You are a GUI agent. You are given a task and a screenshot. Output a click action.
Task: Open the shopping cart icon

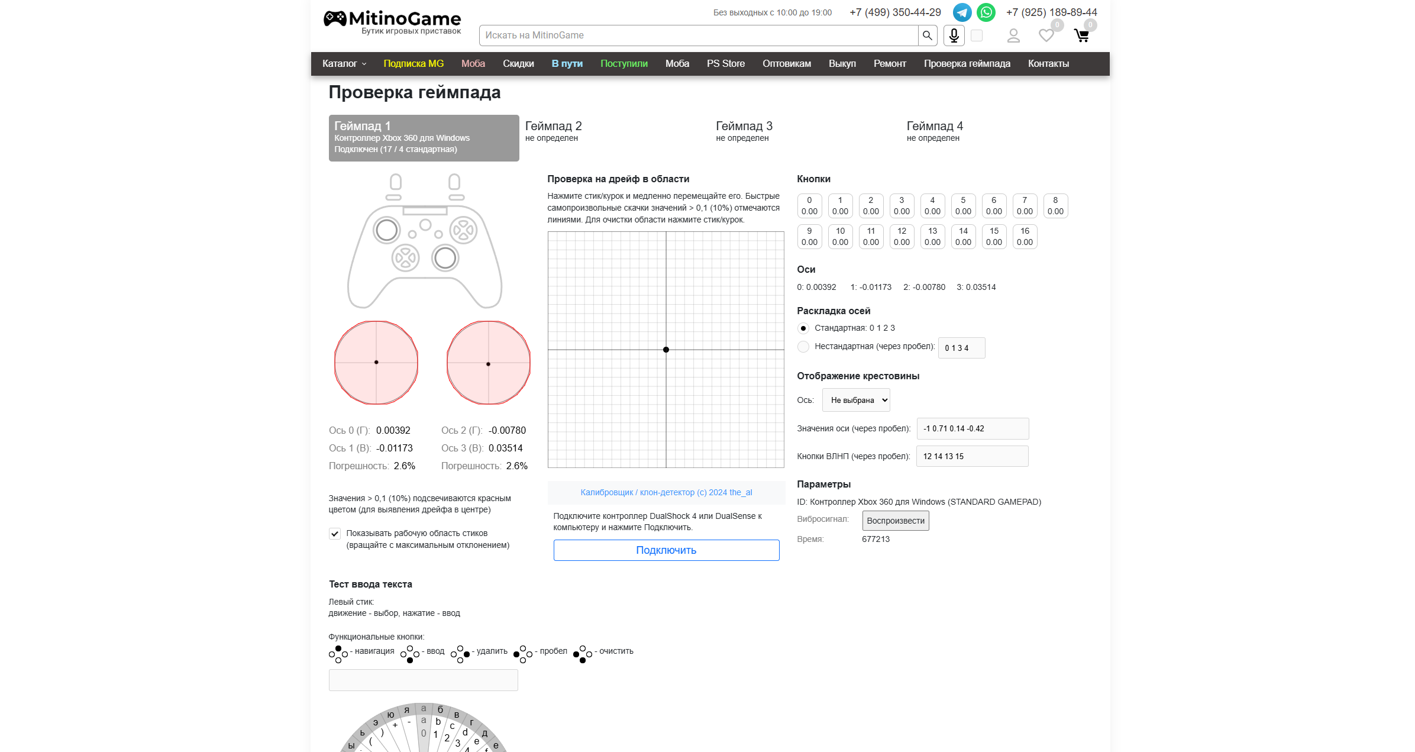tap(1082, 36)
